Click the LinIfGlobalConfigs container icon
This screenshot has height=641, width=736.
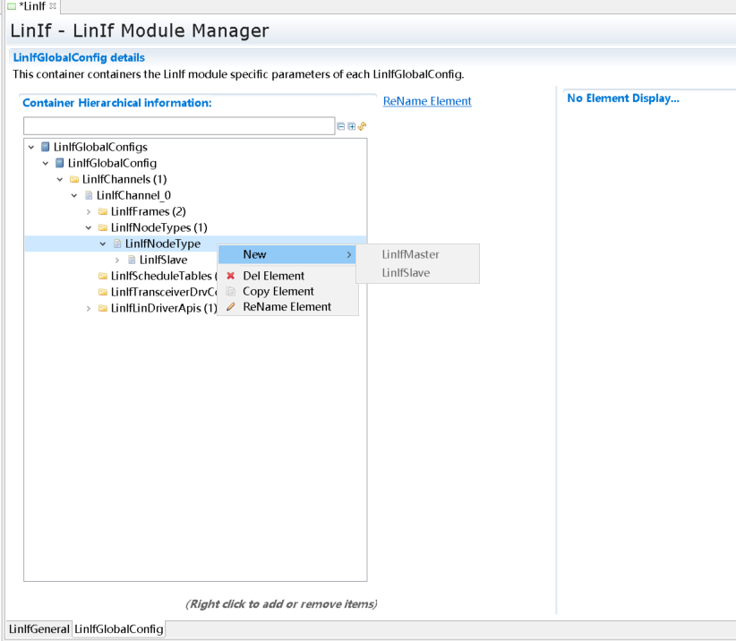[x=46, y=147]
